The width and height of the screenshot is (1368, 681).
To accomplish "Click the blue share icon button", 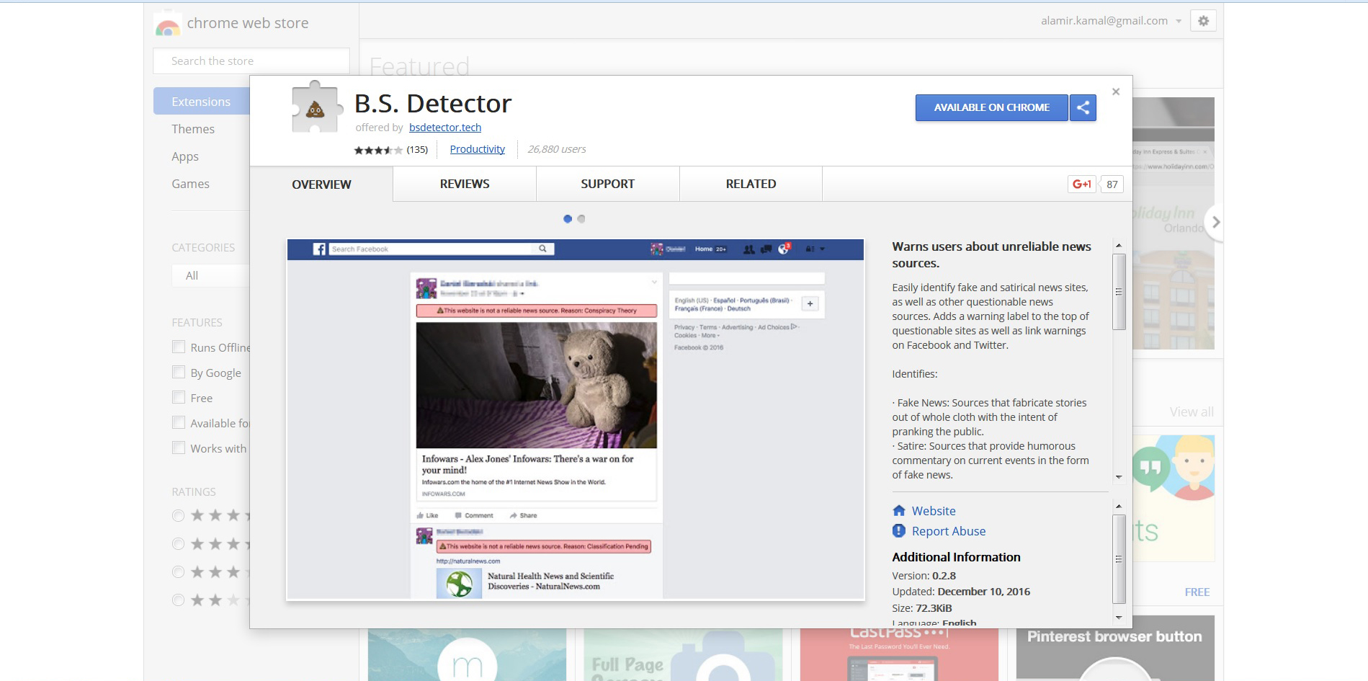I will pos(1083,107).
